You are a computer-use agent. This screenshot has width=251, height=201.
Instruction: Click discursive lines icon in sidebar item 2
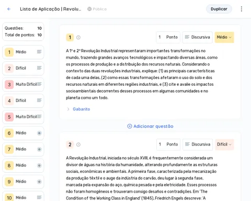pos(39,68)
